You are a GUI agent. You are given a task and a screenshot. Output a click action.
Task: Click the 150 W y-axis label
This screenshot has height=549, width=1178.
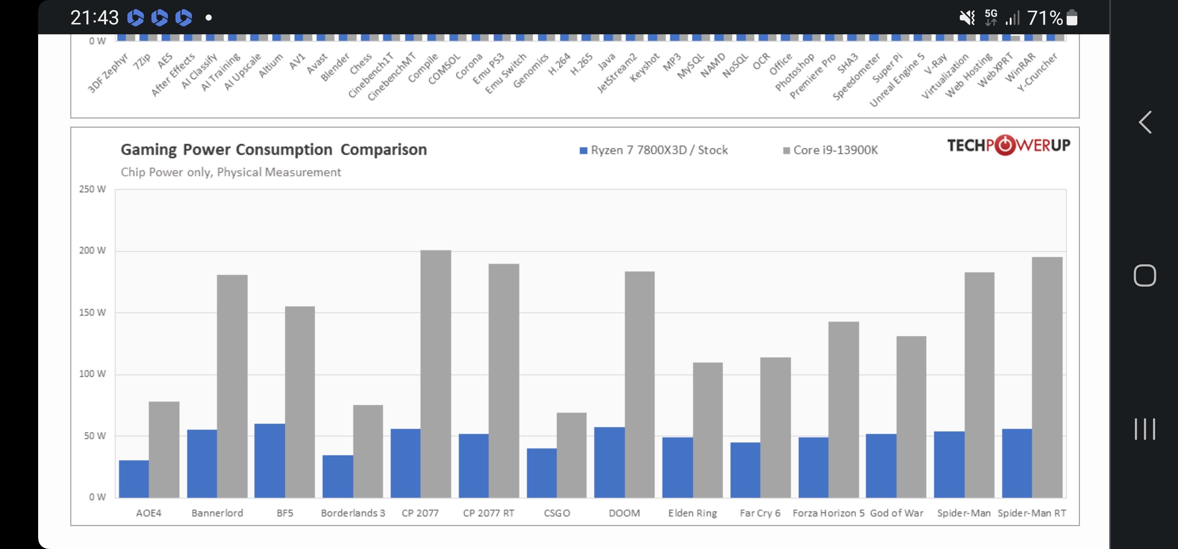pos(92,313)
